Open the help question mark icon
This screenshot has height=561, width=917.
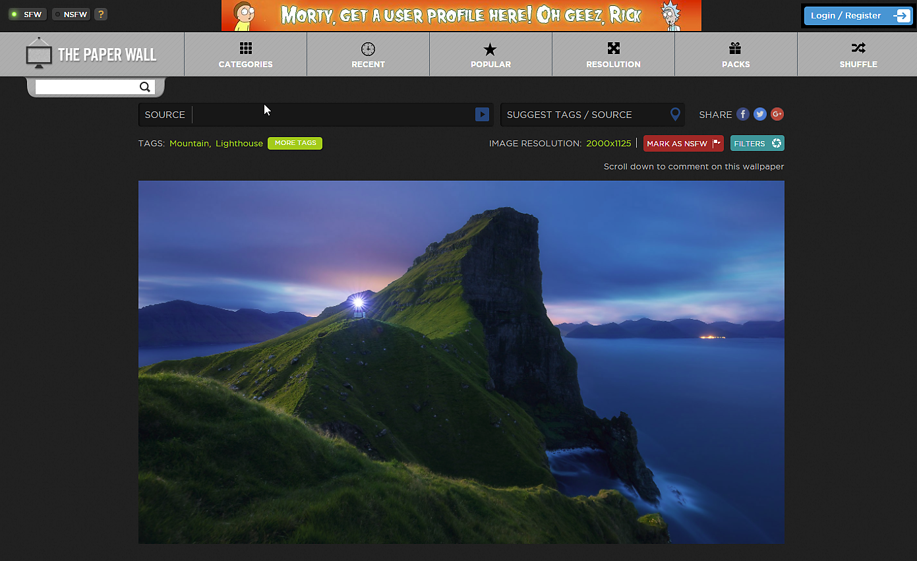click(100, 15)
